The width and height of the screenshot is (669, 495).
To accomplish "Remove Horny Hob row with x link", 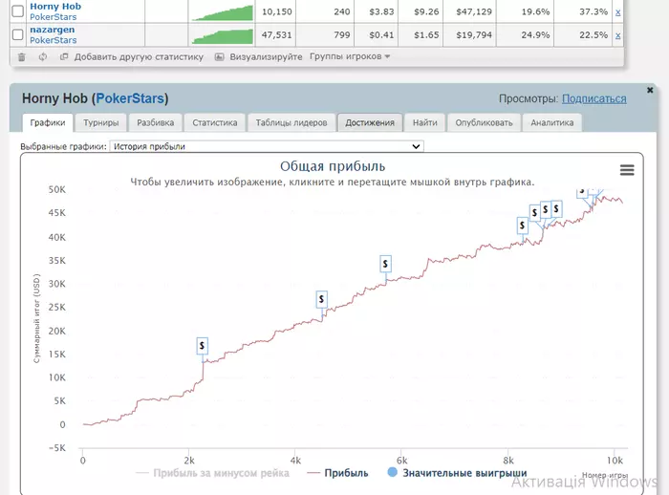I will point(617,12).
